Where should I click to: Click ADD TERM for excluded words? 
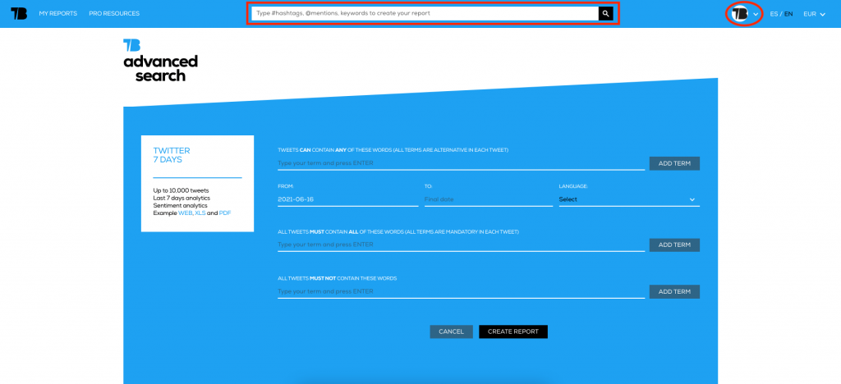674,292
